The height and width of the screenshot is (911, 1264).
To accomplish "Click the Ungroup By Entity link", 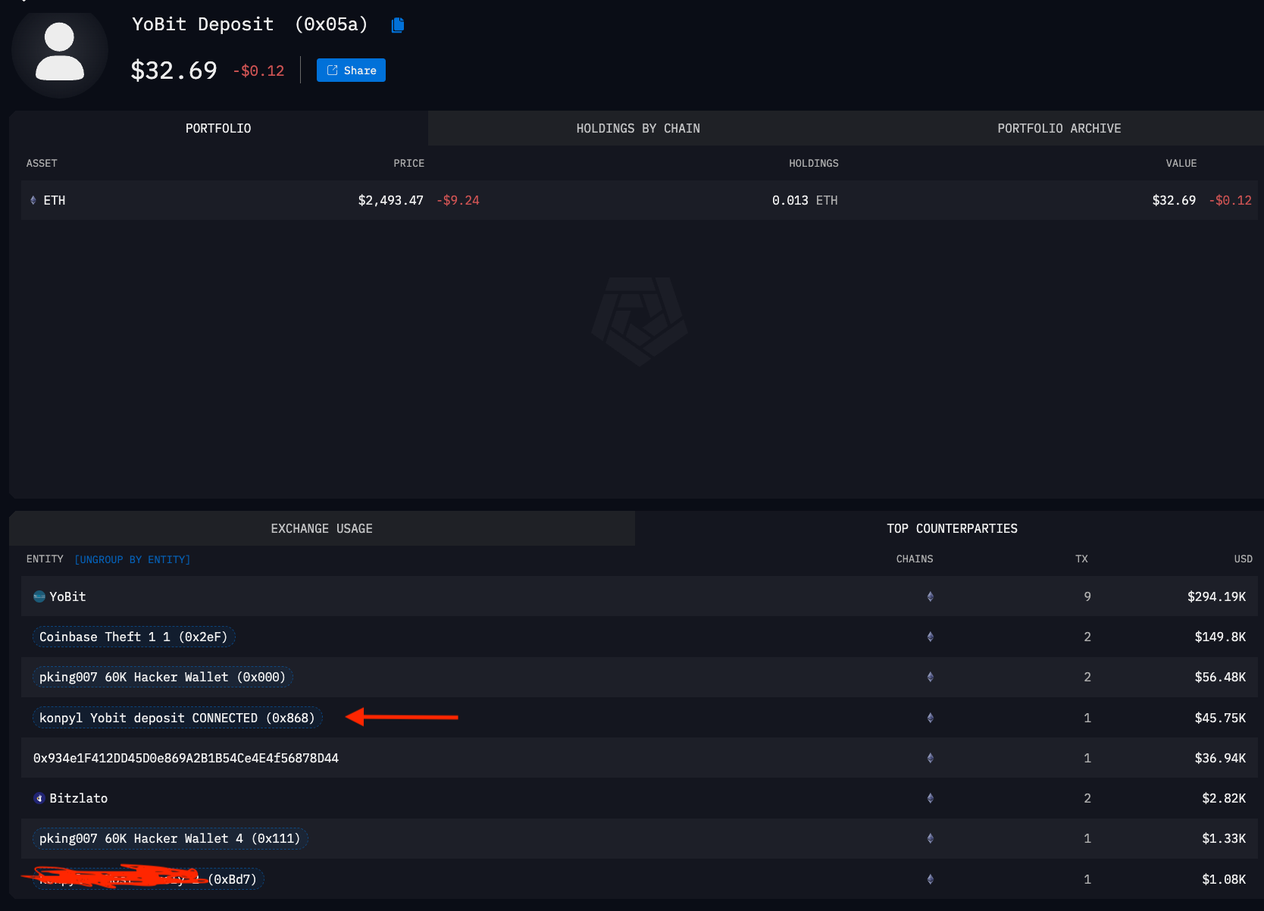I will point(133,559).
